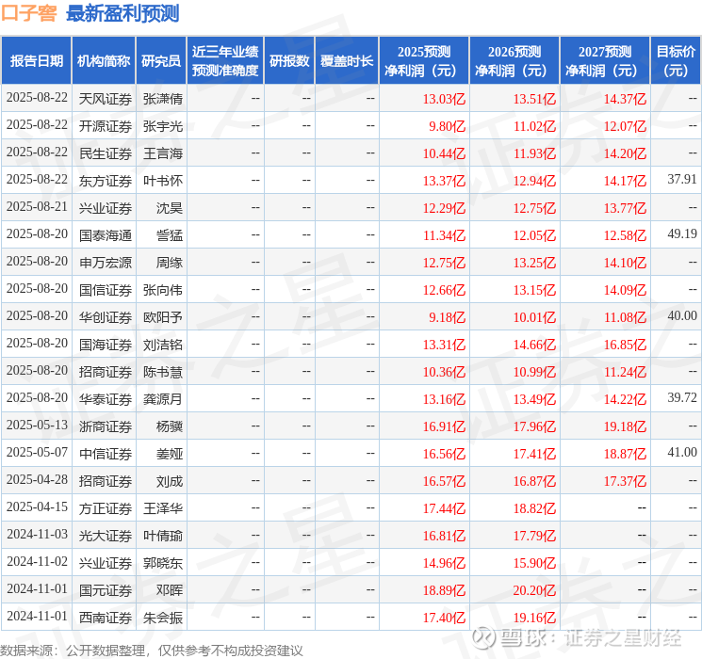Select the 口子窖 title text
Image resolution: width=702 pixels, height=659 pixels.
28,13
